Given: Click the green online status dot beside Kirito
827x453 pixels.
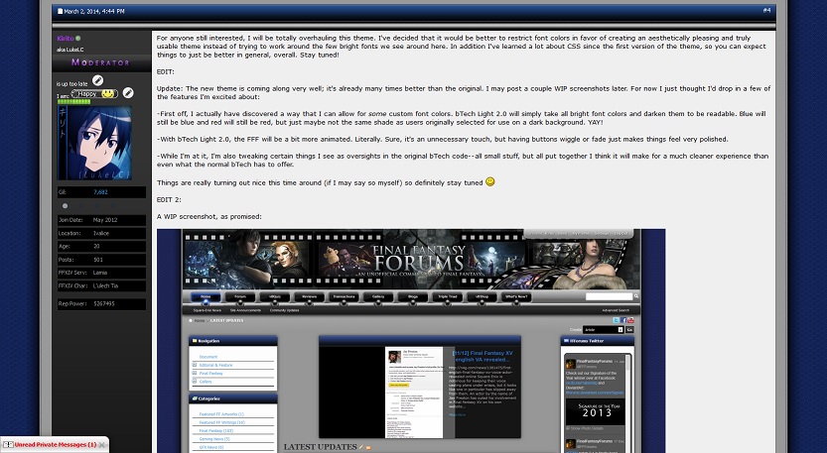Looking at the screenshot, I should [78, 38].
